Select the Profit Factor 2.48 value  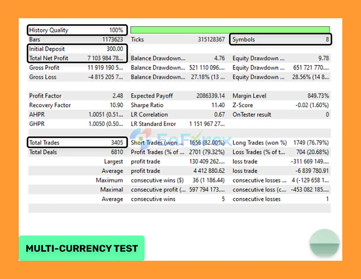pos(118,96)
